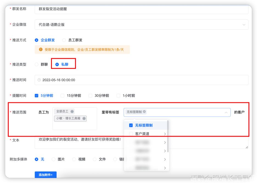This screenshot has height=183, width=257.
Task: Remove the 全部员工 tag
Action: (x=72, y=111)
